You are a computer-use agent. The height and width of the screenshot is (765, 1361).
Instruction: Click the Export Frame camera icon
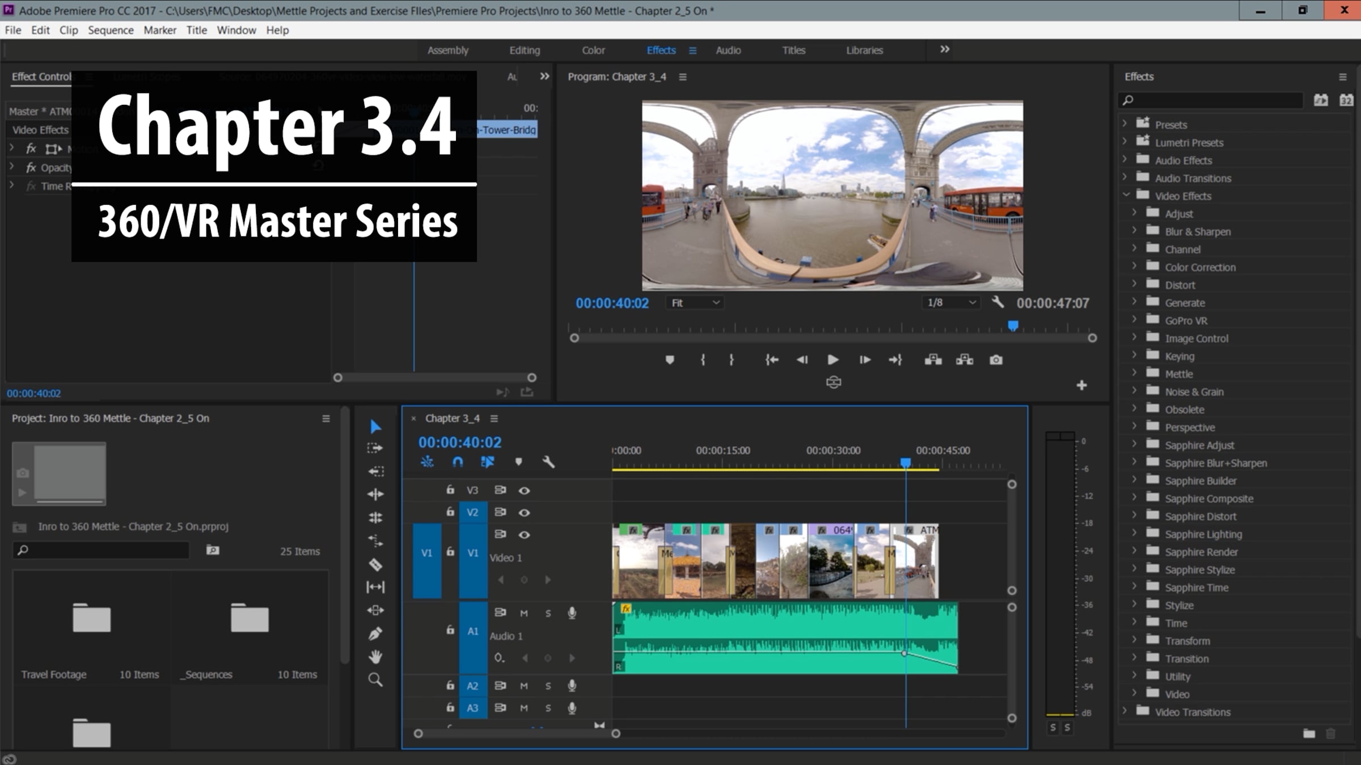click(996, 360)
